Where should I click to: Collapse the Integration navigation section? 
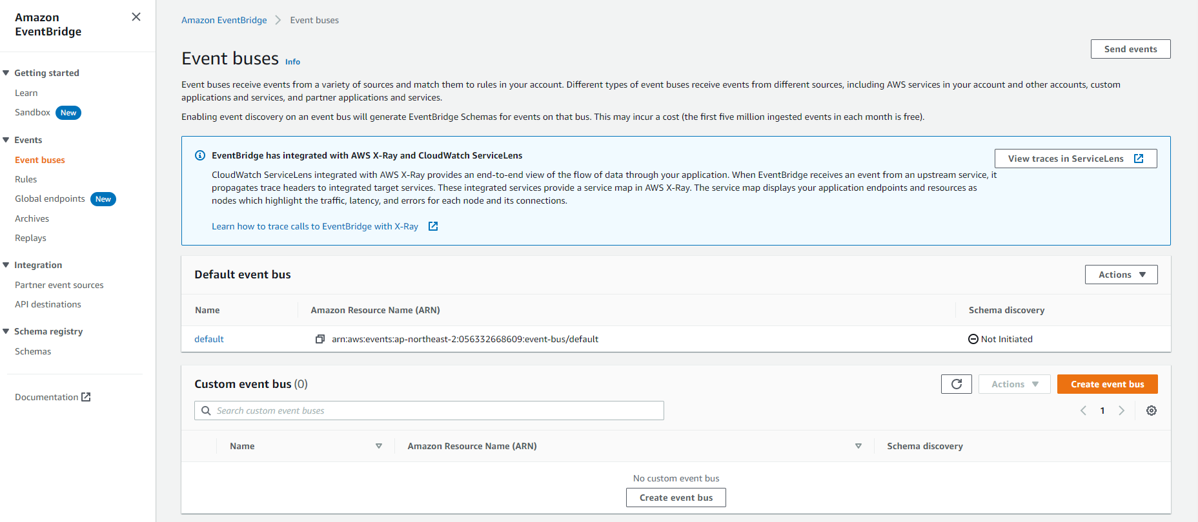6,265
